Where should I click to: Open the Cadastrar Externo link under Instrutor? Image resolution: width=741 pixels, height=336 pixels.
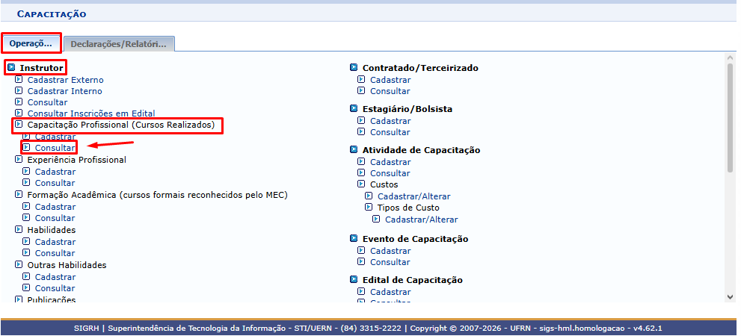tap(65, 80)
